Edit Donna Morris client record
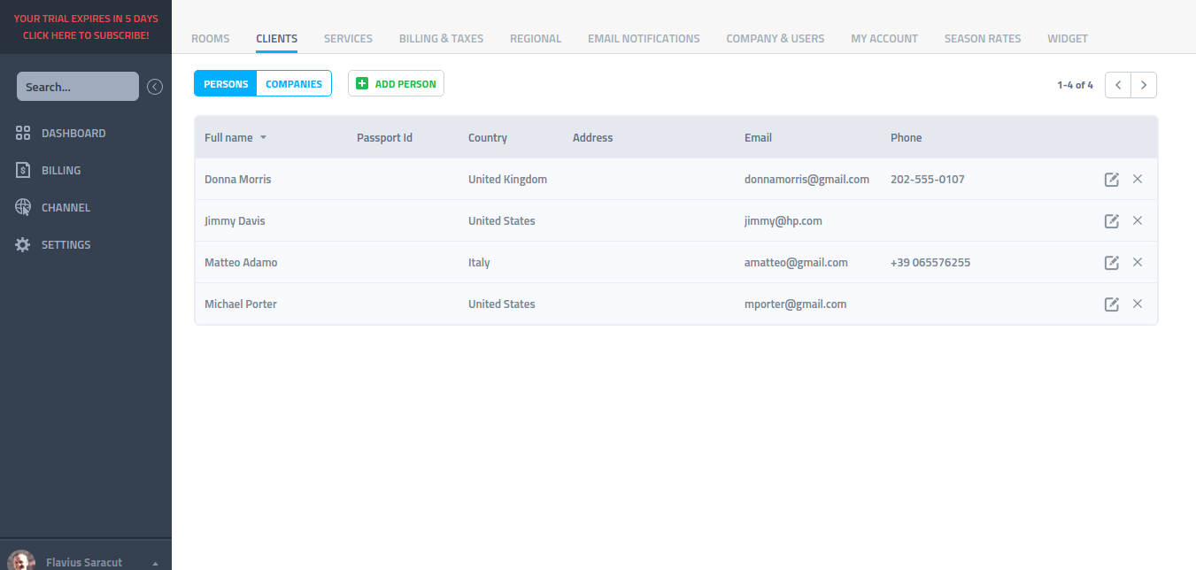Viewport: 1196px width, 570px height. 1112,180
